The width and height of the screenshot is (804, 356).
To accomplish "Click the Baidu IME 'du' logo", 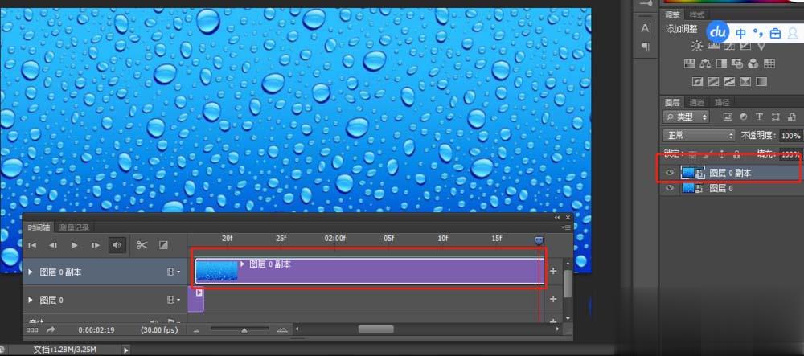I will [x=718, y=32].
